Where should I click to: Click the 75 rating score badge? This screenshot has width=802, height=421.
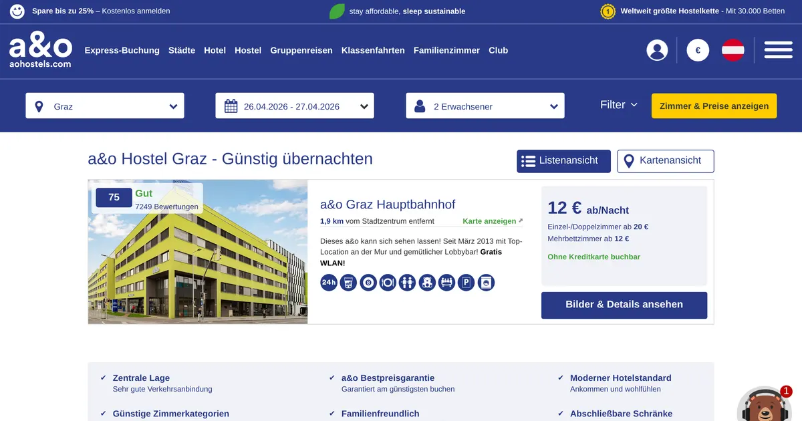[x=114, y=197]
